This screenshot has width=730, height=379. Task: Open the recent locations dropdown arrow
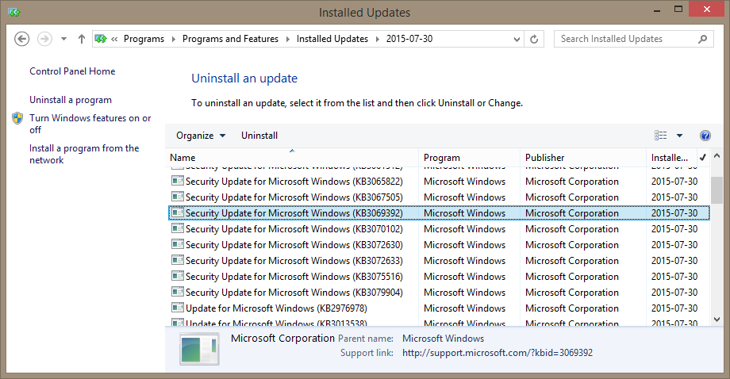63,39
